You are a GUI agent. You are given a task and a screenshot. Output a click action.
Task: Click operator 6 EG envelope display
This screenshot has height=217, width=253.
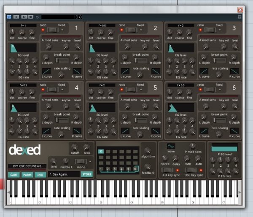(x=181, y=108)
